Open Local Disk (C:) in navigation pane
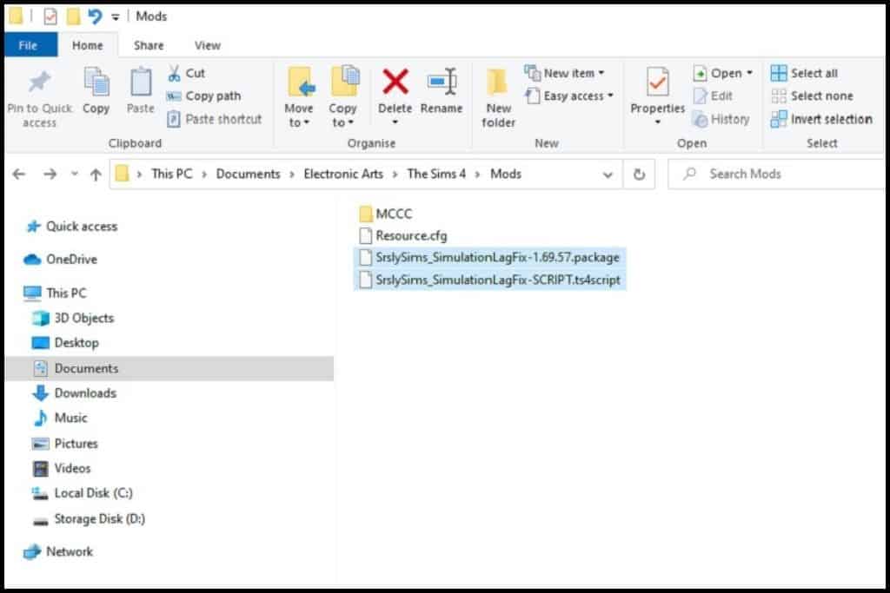The width and height of the screenshot is (890, 593). coord(83,493)
